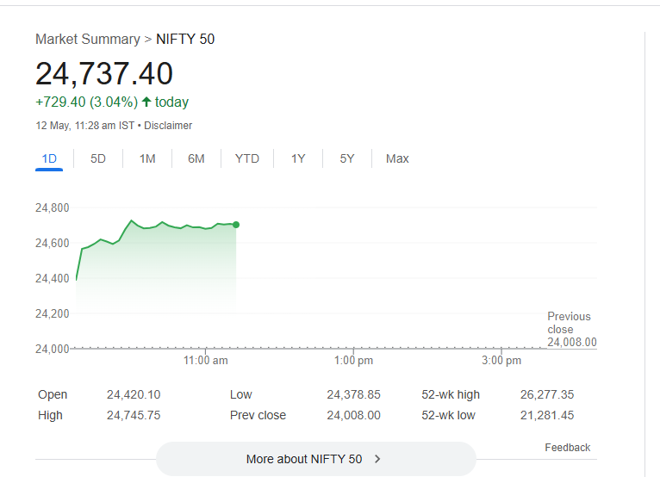Open the Max time range
Image resolution: width=660 pixels, height=477 pixels.
(397, 159)
